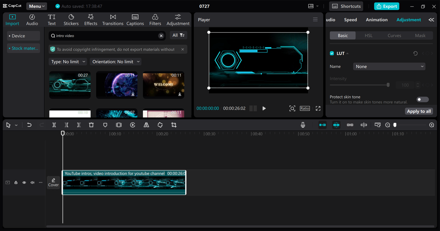Switch to the Speed tab

click(350, 20)
